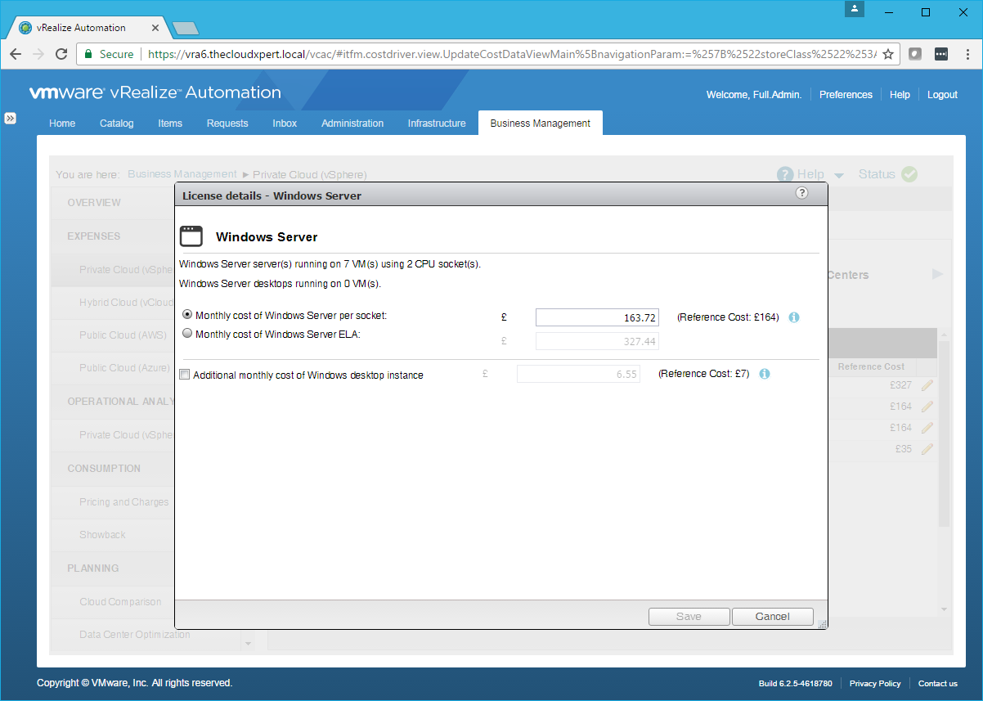Image resolution: width=983 pixels, height=701 pixels.
Task: Bookmark this page with the star icon
Action: [888, 54]
